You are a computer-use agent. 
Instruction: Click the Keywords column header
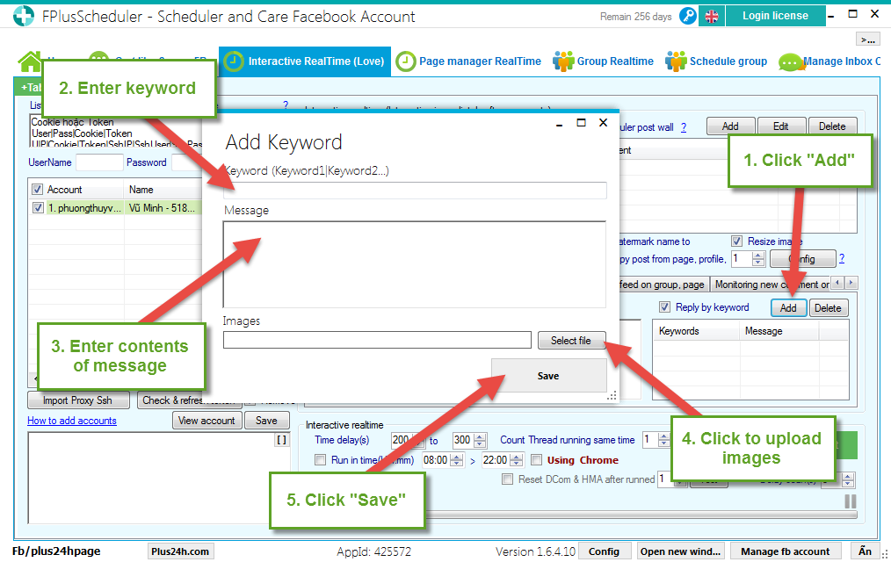click(696, 331)
